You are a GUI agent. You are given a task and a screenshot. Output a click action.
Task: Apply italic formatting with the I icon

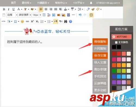pyautogui.click(x=9, y=9)
